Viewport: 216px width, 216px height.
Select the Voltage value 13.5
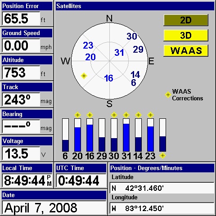pos(21,153)
